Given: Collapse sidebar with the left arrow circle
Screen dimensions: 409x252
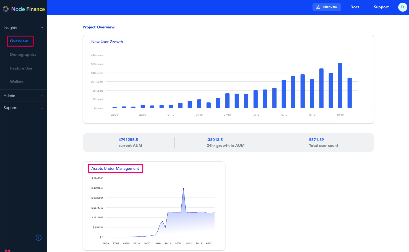Looking at the screenshot, I should (39, 238).
